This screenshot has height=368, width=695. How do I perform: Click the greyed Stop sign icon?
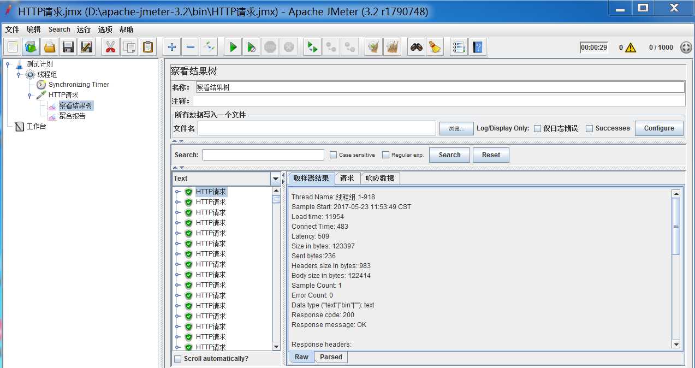tap(270, 47)
